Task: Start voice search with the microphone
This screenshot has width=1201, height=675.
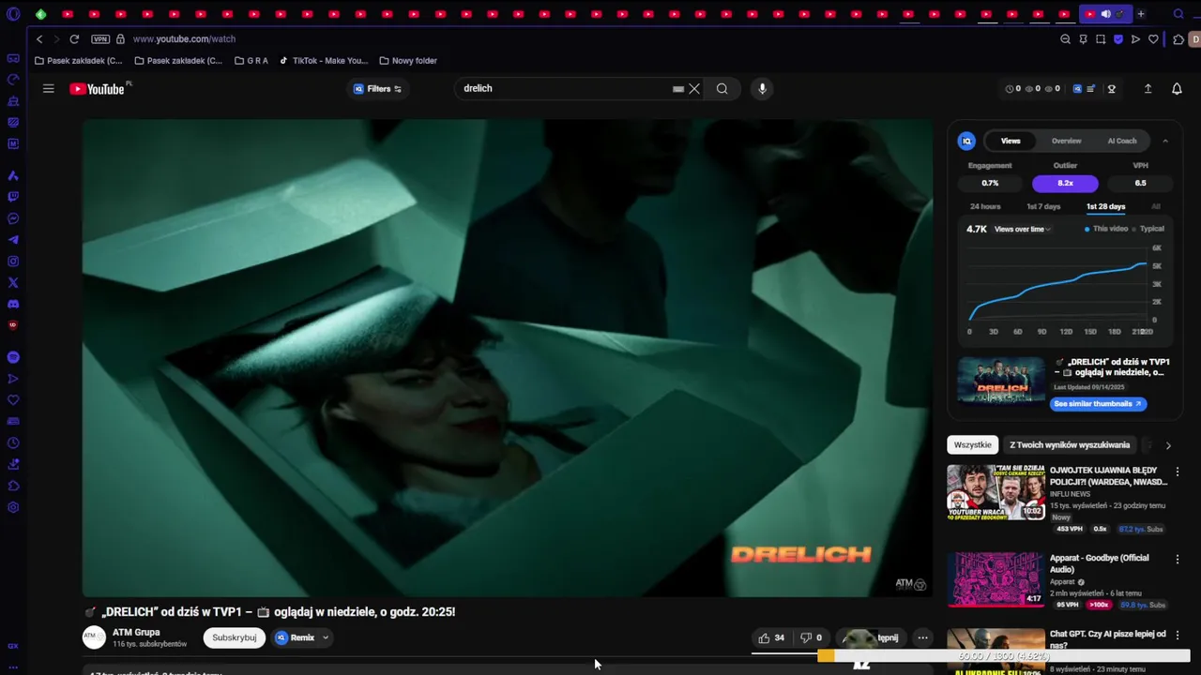Action: (x=762, y=88)
